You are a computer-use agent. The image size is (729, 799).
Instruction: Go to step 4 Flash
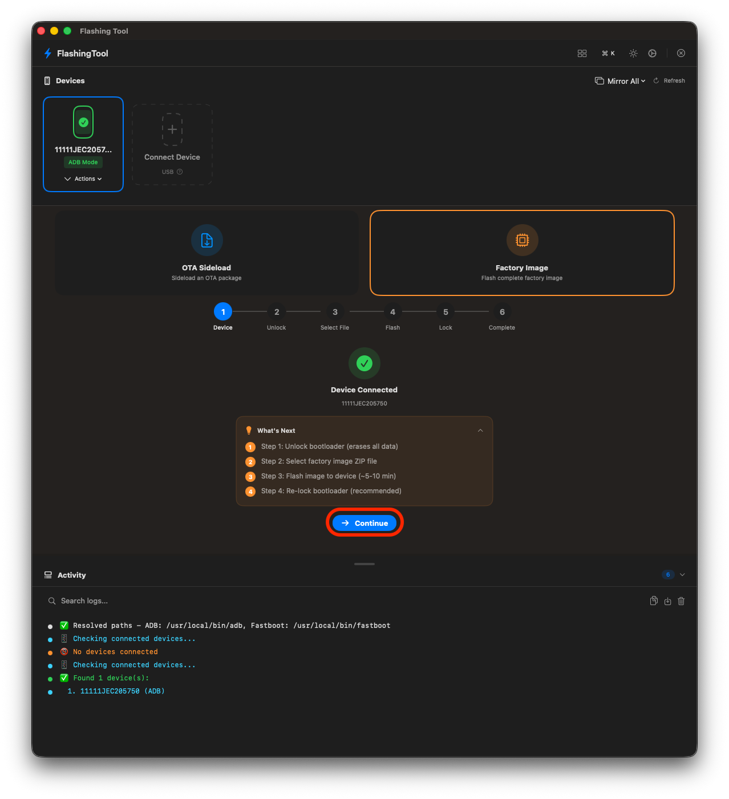pos(392,312)
